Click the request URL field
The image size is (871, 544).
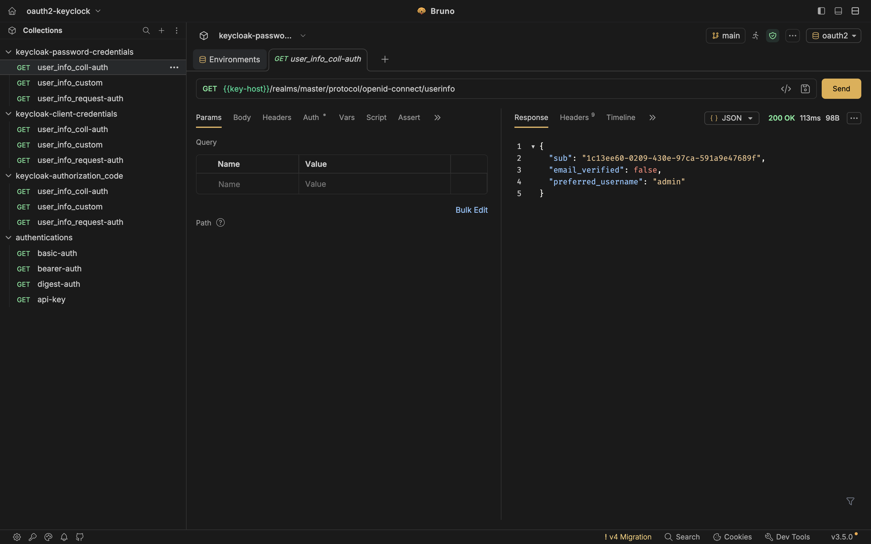[498, 89]
